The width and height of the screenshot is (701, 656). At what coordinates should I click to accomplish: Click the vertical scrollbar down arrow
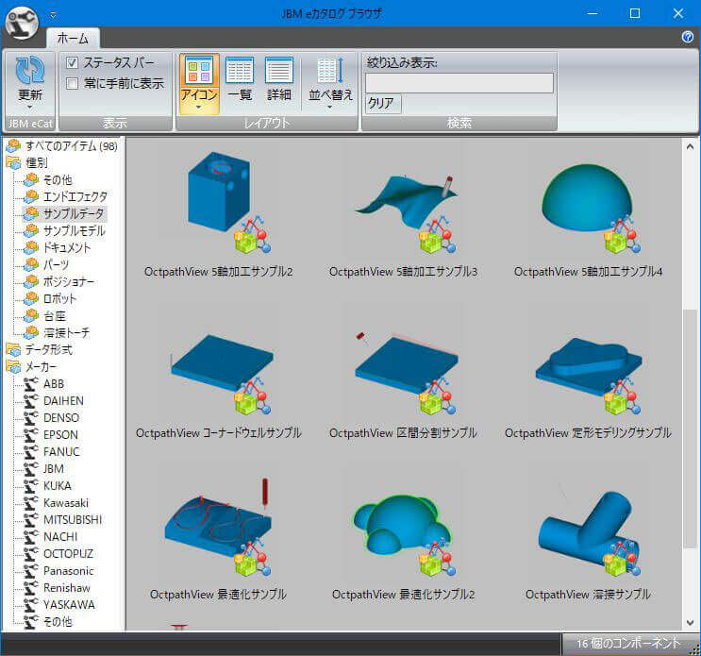coord(691,621)
